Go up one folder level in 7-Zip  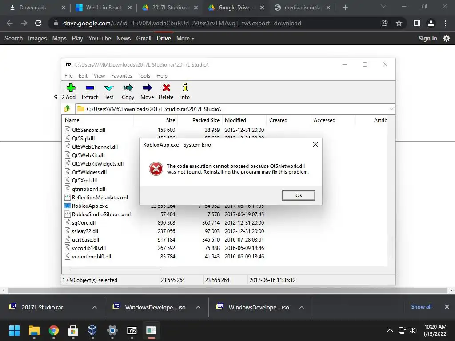pyautogui.click(x=68, y=109)
